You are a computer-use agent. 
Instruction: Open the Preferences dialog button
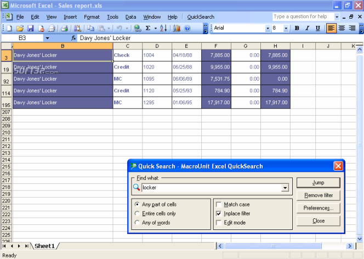pos(318,208)
